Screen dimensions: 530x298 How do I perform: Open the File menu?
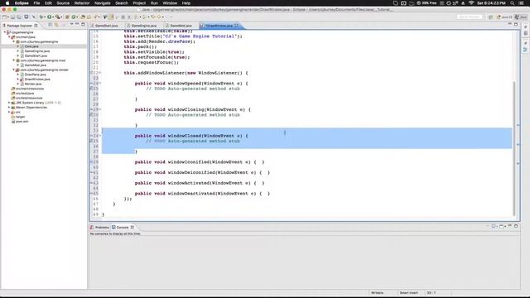[36, 3]
